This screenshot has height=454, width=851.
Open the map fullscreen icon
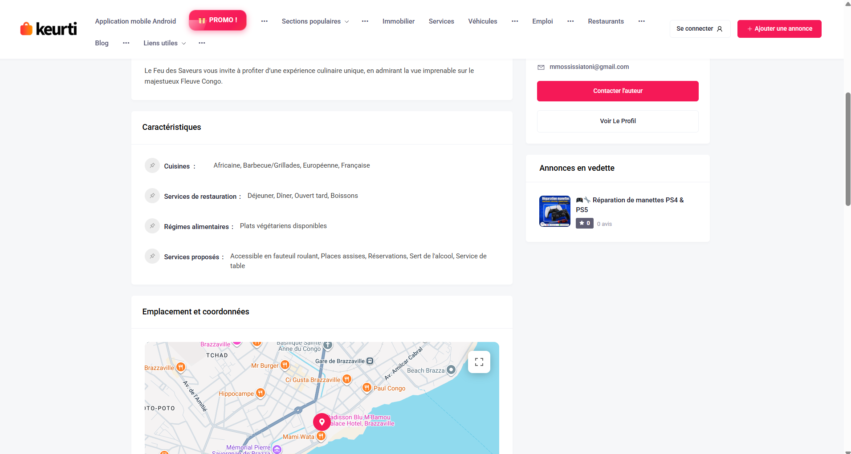click(x=479, y=362)
